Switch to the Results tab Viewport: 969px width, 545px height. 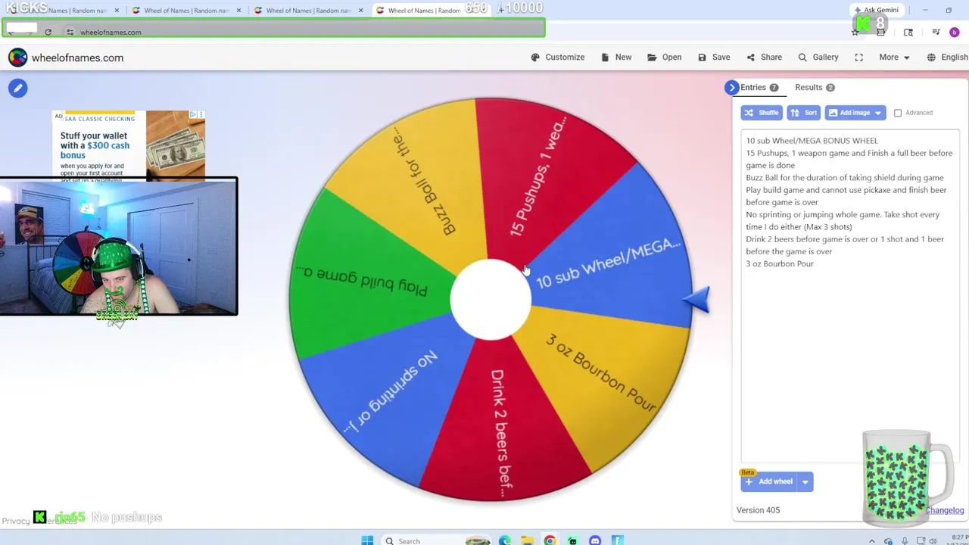click(815, 88)
